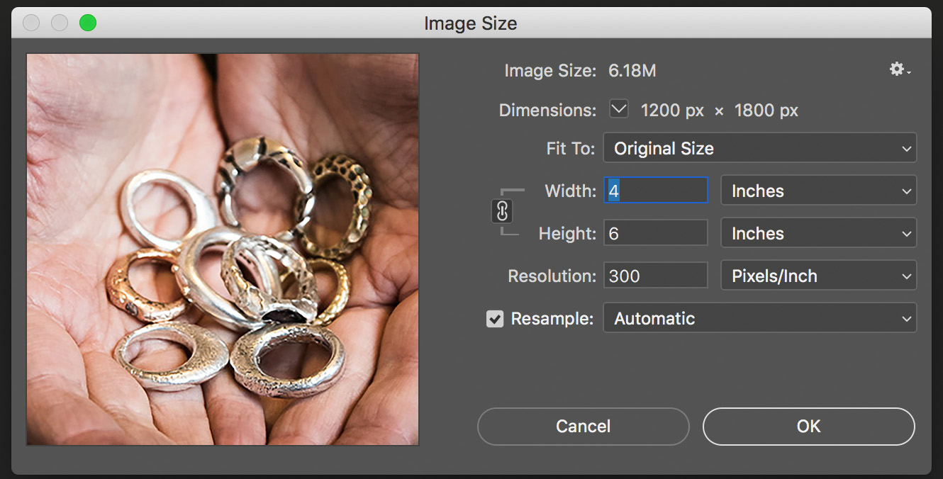Click the gray minimize window button
The width and height of the screenshot is (943, 479).
coord(60,23)
